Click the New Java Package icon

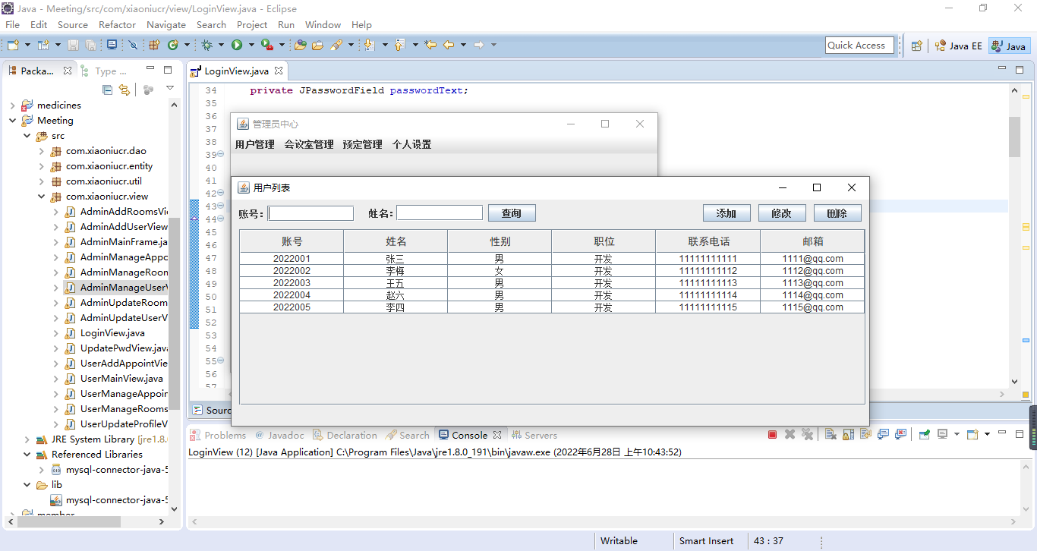pyautogui.click(x=154, y=45)
